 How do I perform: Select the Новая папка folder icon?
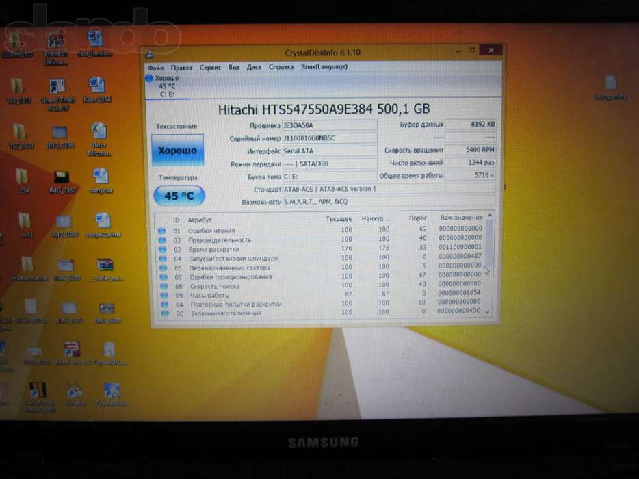(x=29, y=269)
